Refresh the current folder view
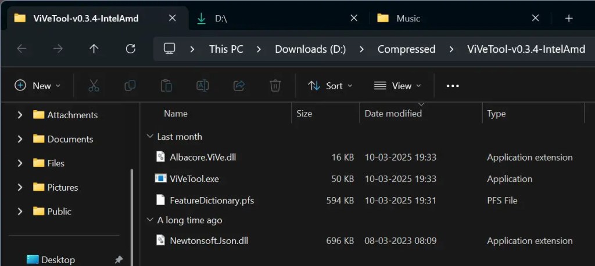595x266 pixels. click(131, 49)
